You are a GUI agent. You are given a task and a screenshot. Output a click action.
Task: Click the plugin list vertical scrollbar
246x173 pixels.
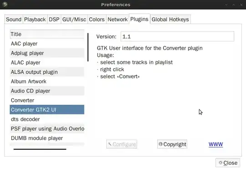[88, 47]
